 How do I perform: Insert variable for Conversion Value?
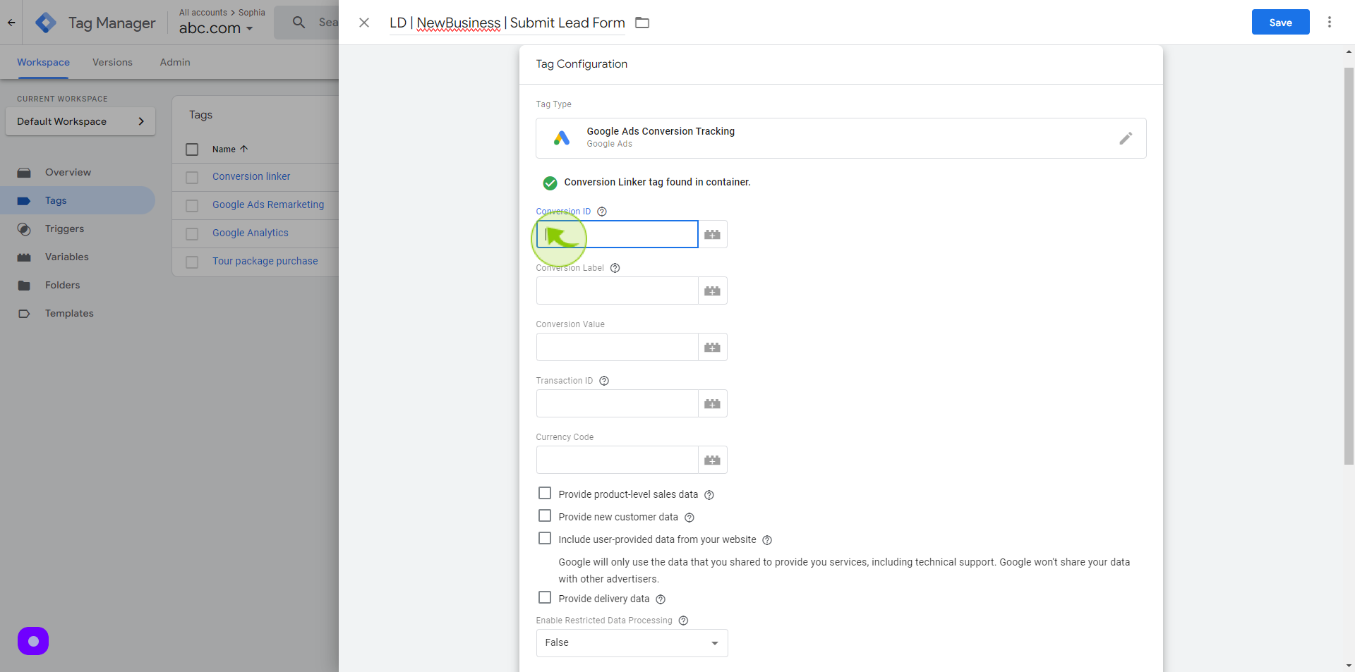(713, 347)
